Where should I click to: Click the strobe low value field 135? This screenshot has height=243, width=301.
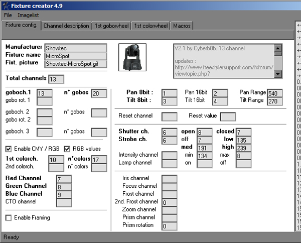coord(243,140)
